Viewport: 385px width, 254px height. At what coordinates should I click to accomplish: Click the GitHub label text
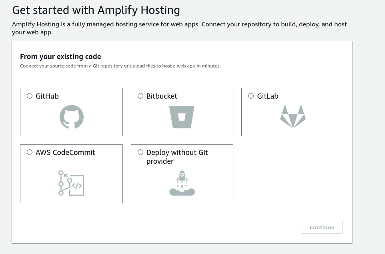(47, 96)
